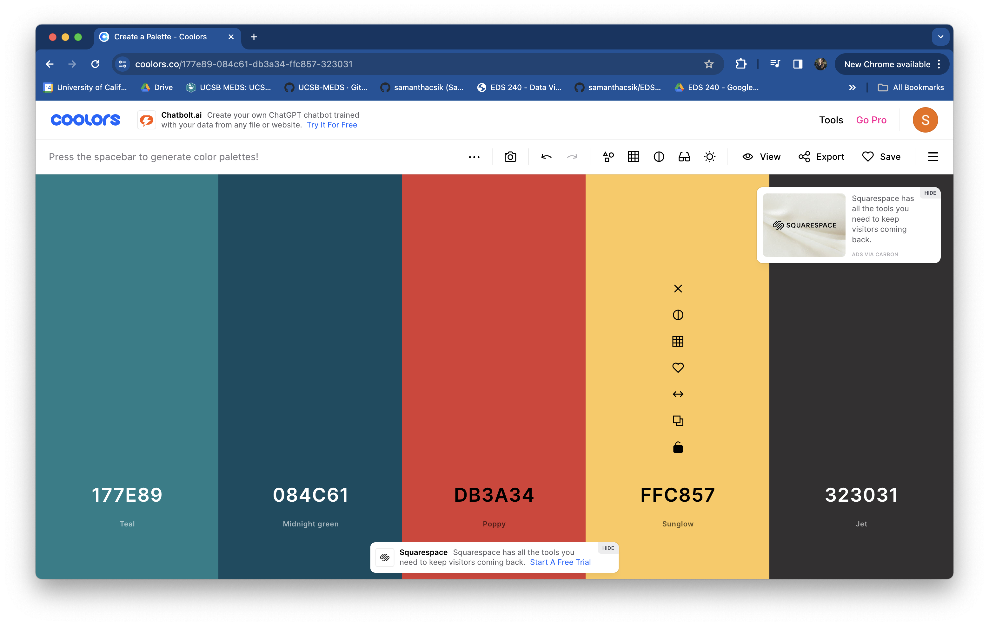
Task: Open the contrast checker icon in toolbar
Action: [658, 157]
